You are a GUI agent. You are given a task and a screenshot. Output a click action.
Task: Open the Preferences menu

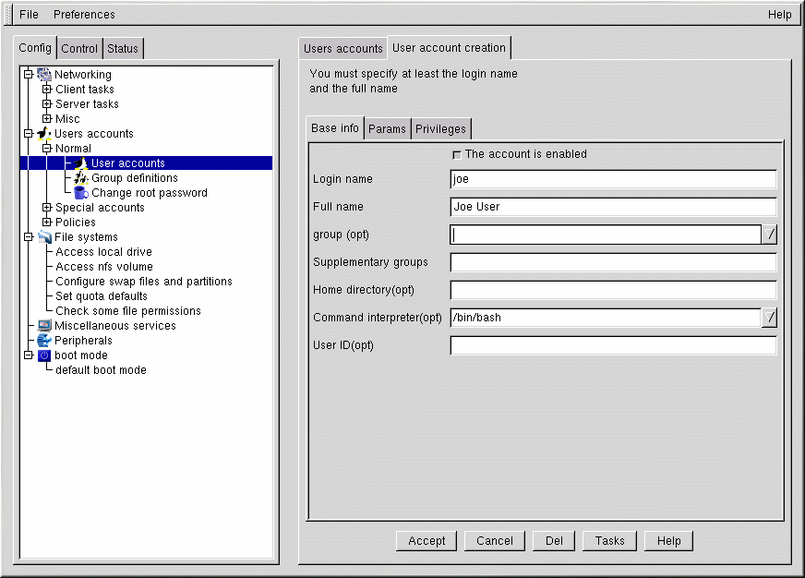click(84, 15)
